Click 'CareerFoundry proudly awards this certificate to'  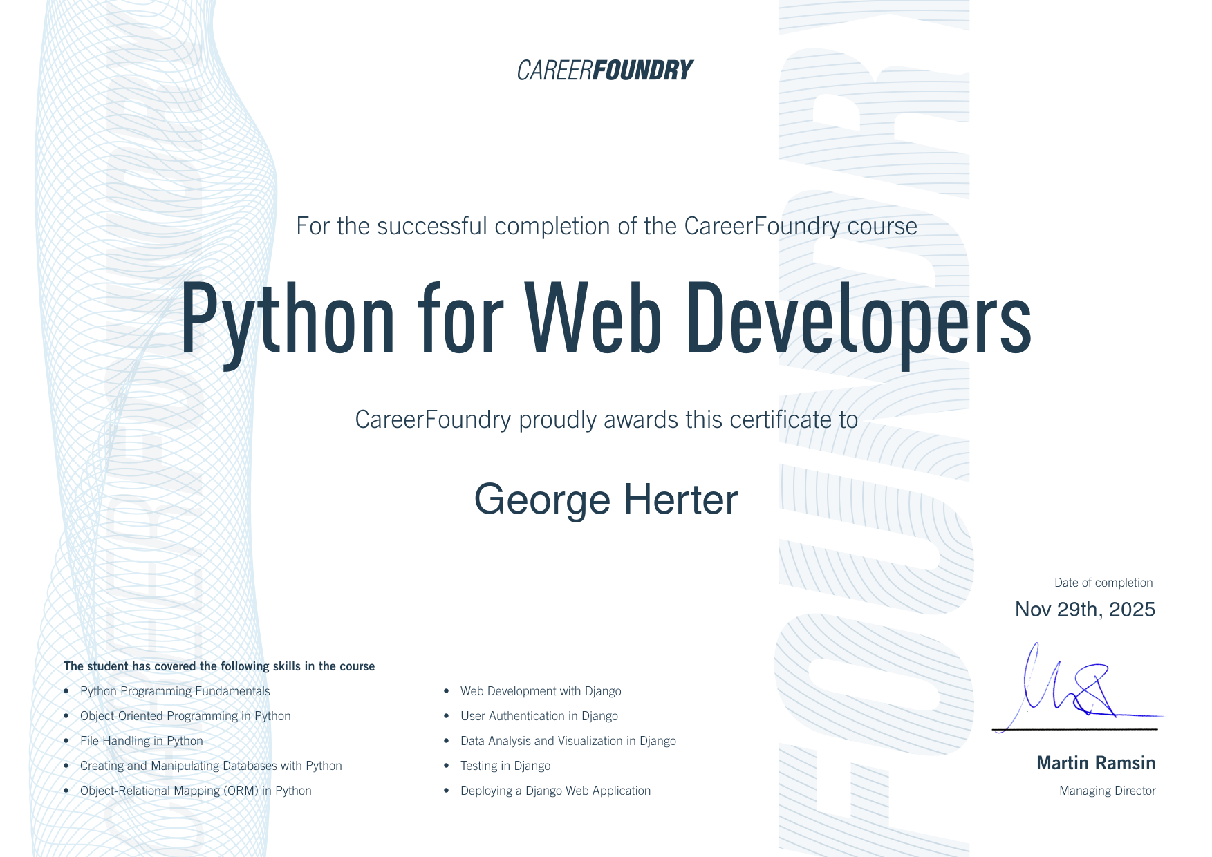[x=606, y=420]
